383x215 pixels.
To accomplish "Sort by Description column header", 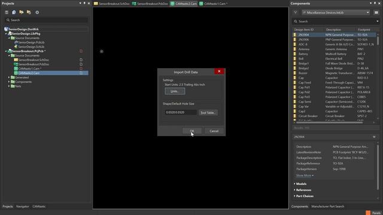I will click(x=333, y=29).
